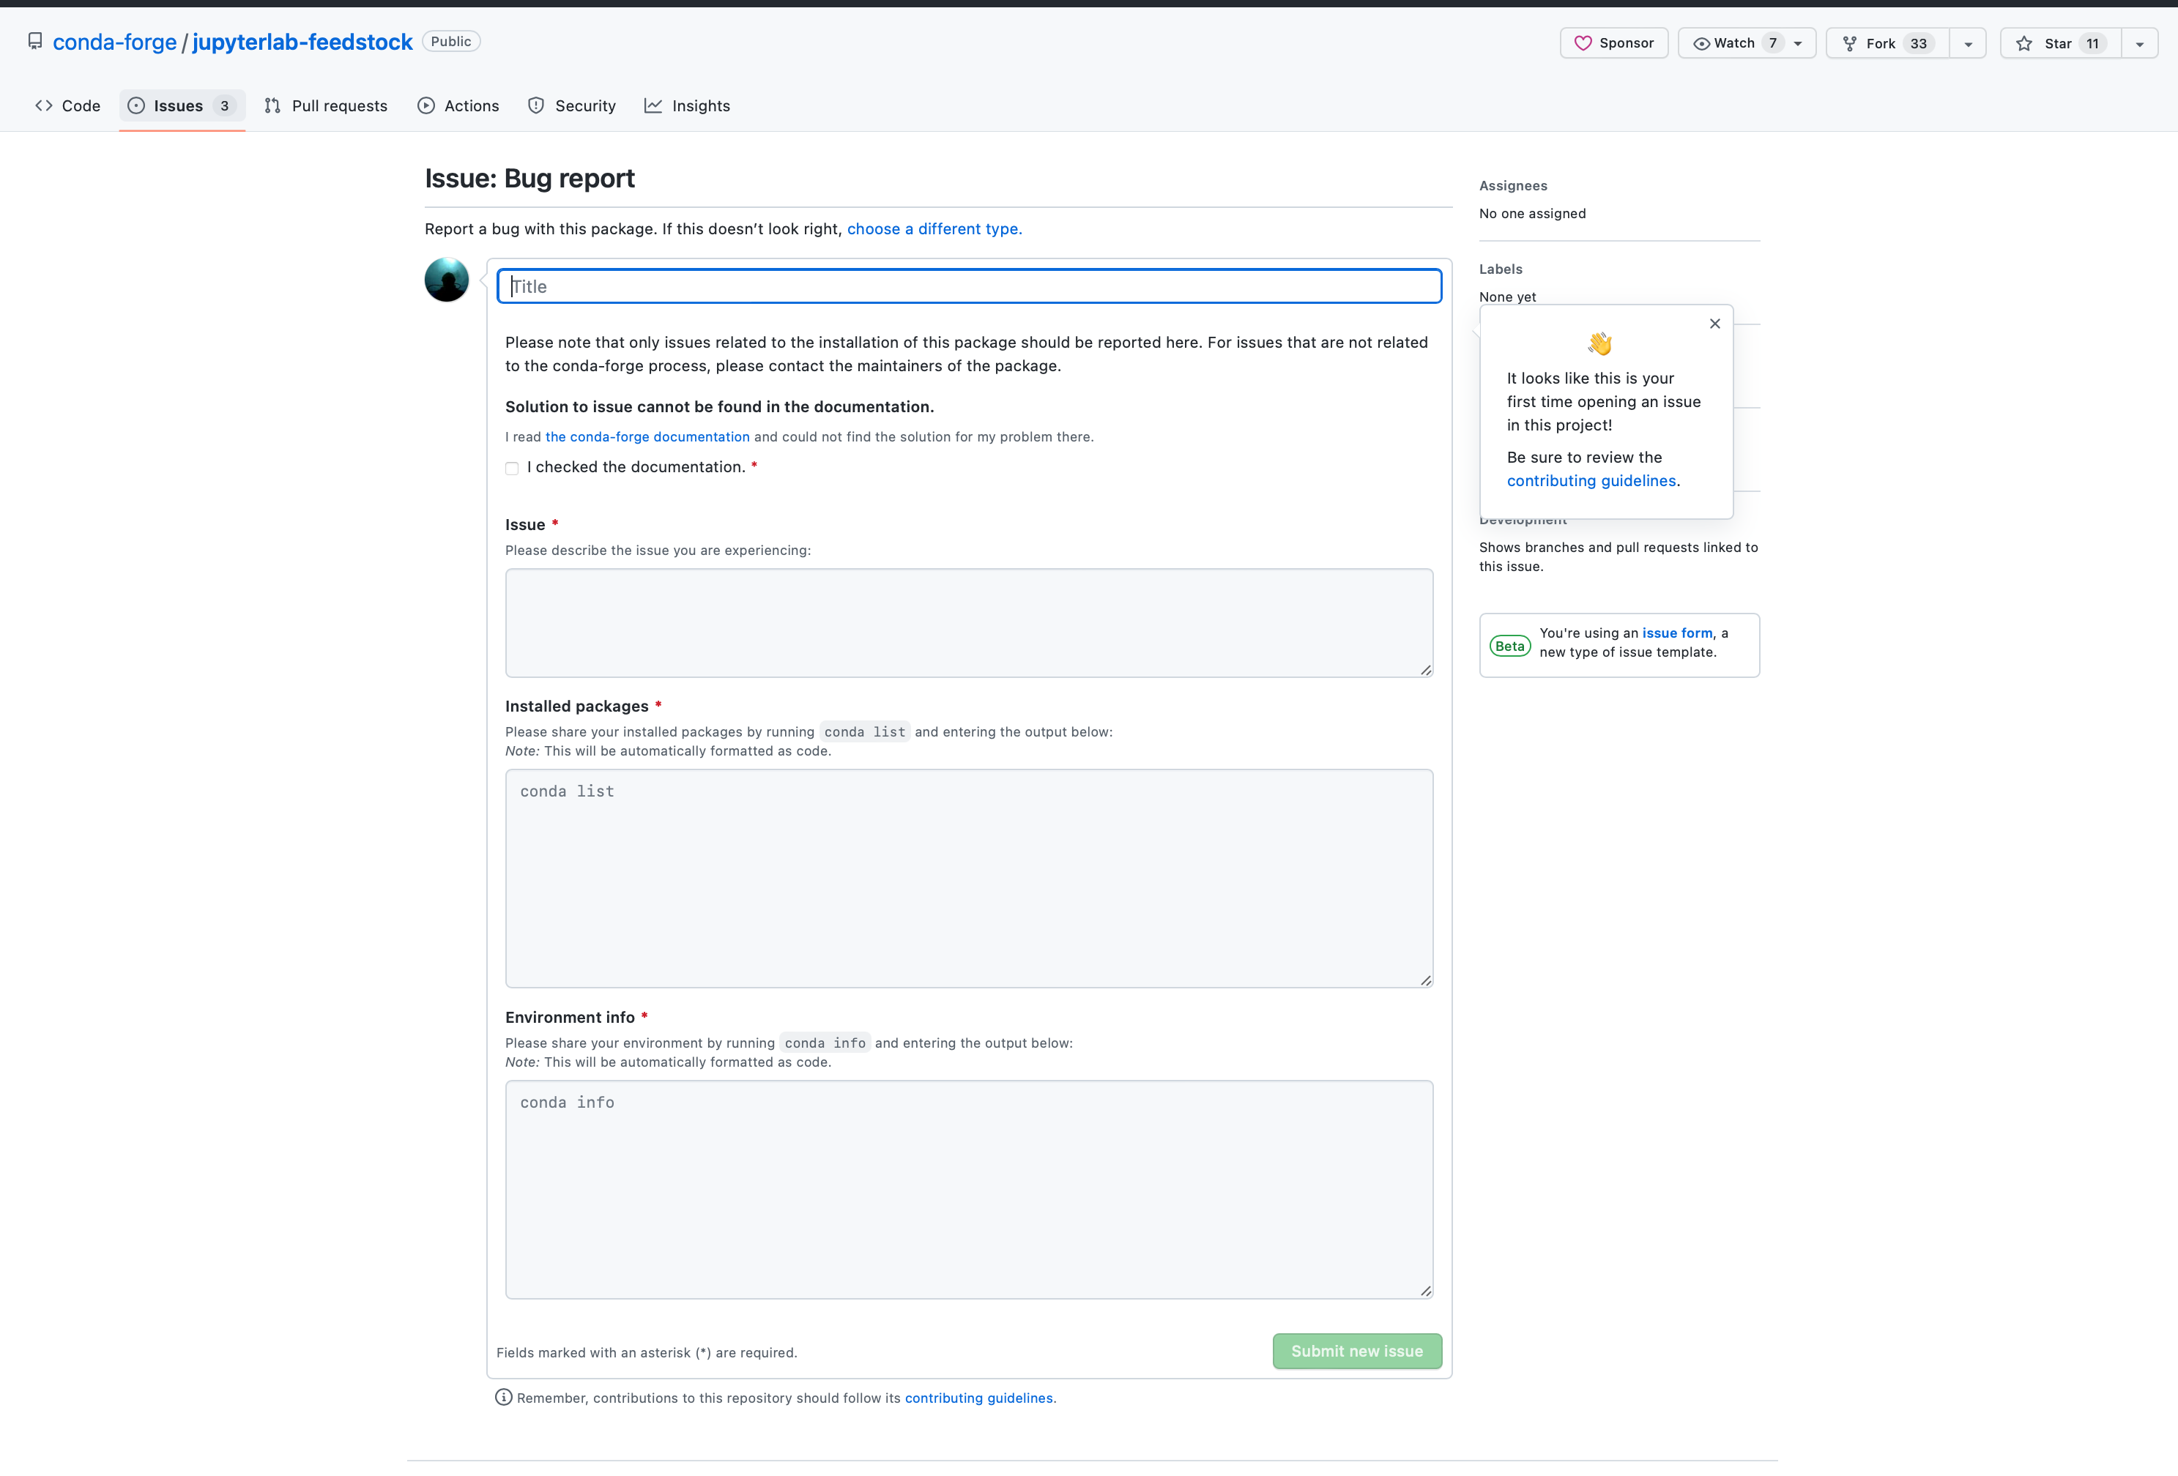Click the Code brackets icon
This screenshot has width=2178, height=1476.
click(x=43, y=106)
